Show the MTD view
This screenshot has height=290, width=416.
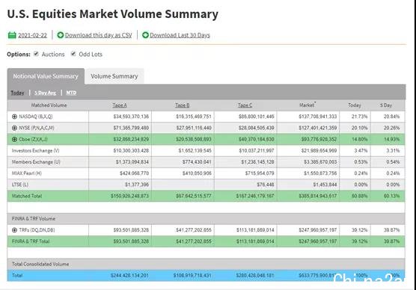[71, 93]
